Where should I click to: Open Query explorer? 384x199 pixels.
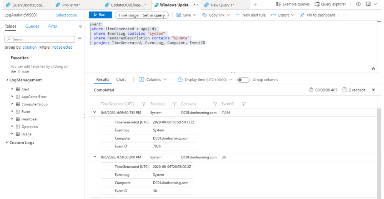[330, 4]
